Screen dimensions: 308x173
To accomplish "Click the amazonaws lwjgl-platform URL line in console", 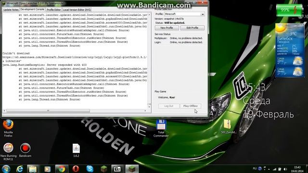I will tap(75, 57).
